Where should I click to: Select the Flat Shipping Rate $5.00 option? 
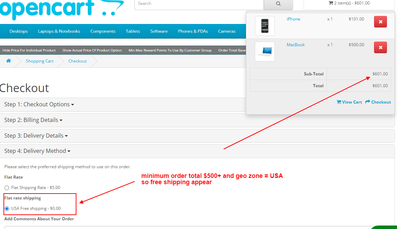(6, 188)
